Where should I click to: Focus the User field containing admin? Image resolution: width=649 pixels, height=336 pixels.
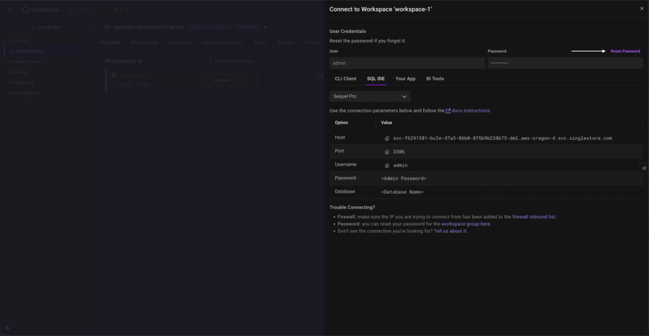pos(407,63)
